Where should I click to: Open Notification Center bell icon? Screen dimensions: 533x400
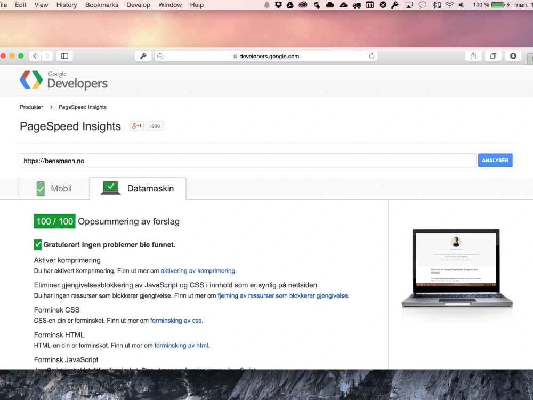click(x=267, y=5)
